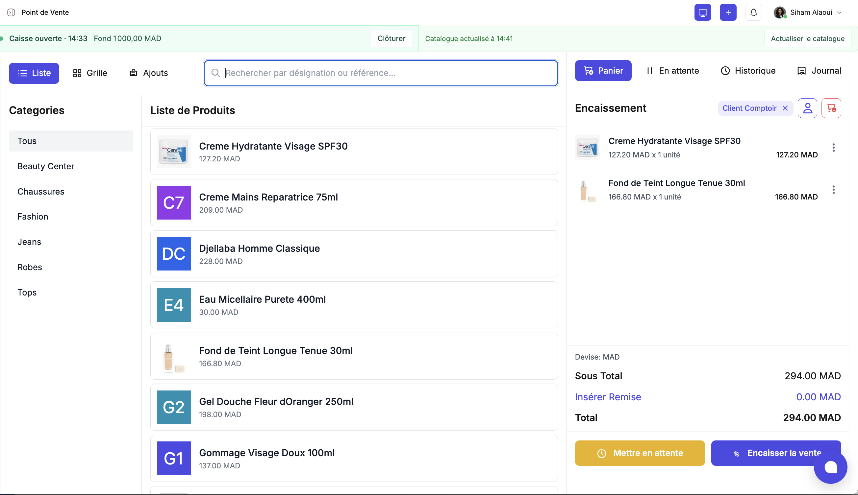Select the Jeans category

(71, 242)
